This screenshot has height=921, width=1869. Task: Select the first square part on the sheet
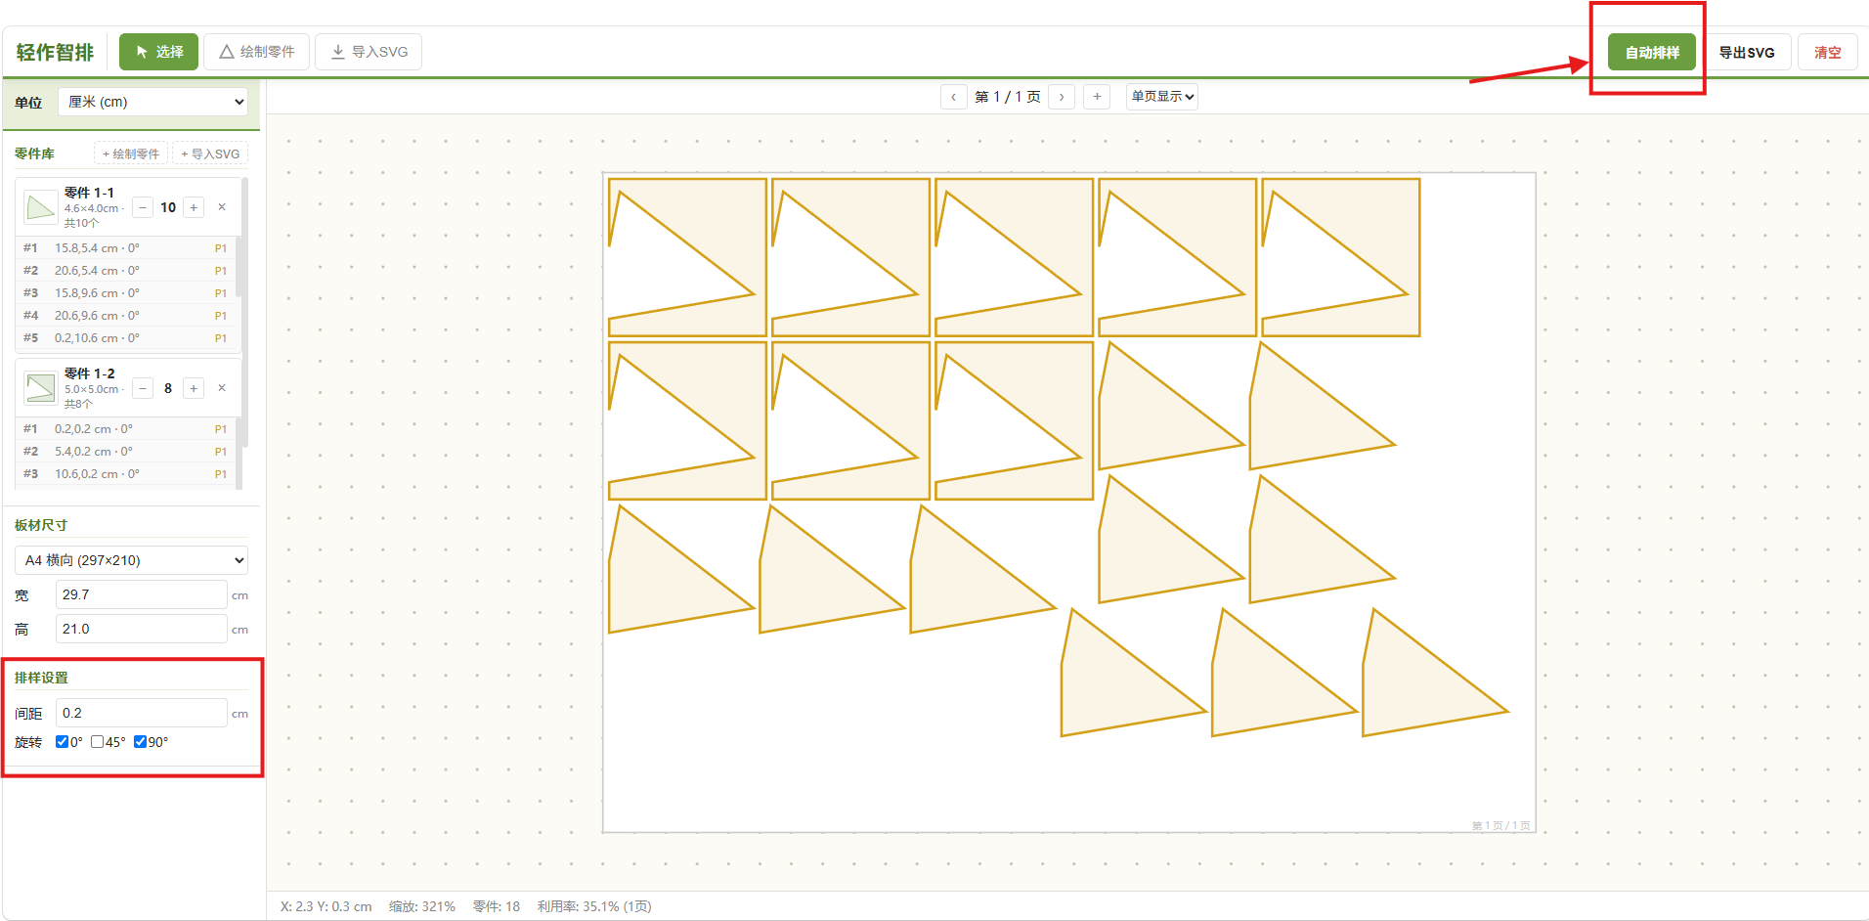687,257
